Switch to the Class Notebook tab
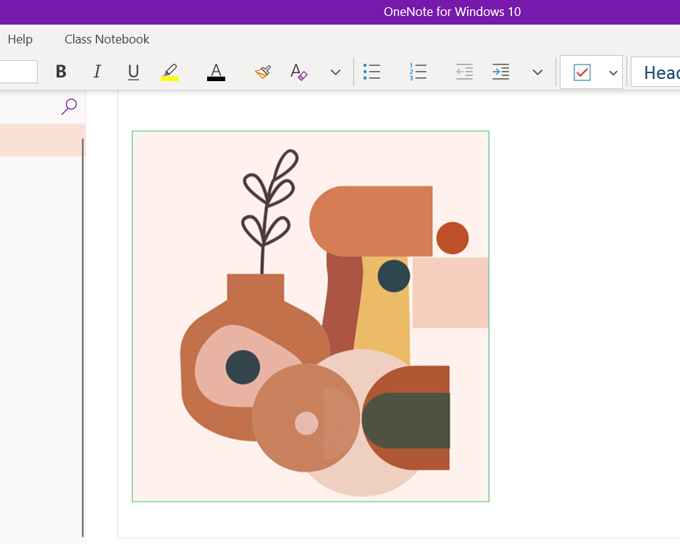680x544 pixels. point(106,39)
